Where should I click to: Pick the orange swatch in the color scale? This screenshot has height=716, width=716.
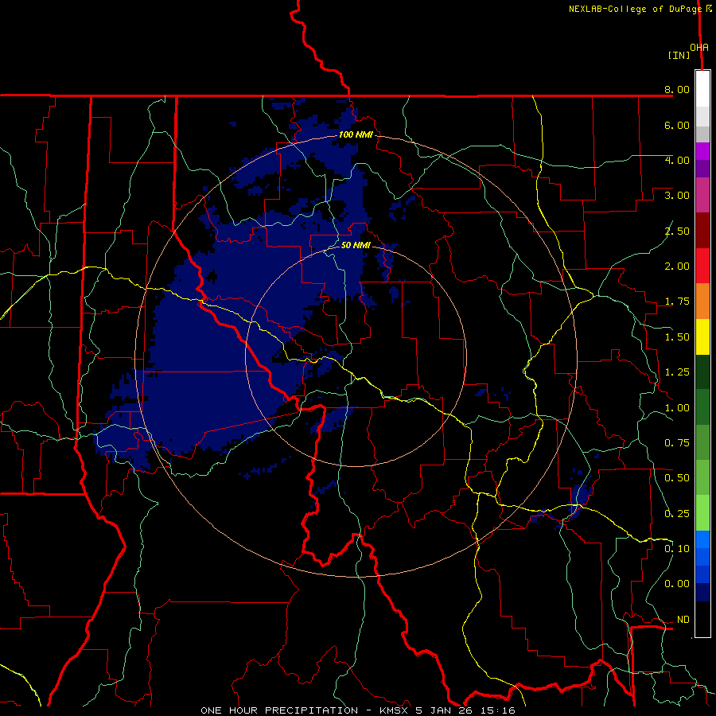(x=702, y=302)
